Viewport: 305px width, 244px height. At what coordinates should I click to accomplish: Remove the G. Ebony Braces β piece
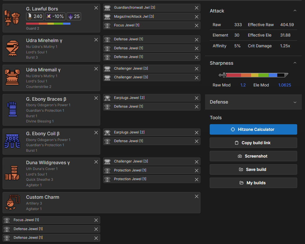pyautogui.click(x=96, y=98)
